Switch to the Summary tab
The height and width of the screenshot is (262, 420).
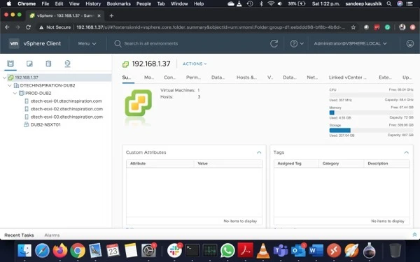[127, 78]
